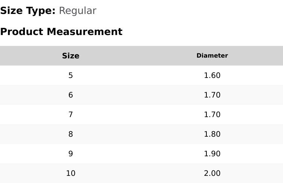The image size is (283, 183).
Task: Select the size 8 cell
Action: (71, 134)
